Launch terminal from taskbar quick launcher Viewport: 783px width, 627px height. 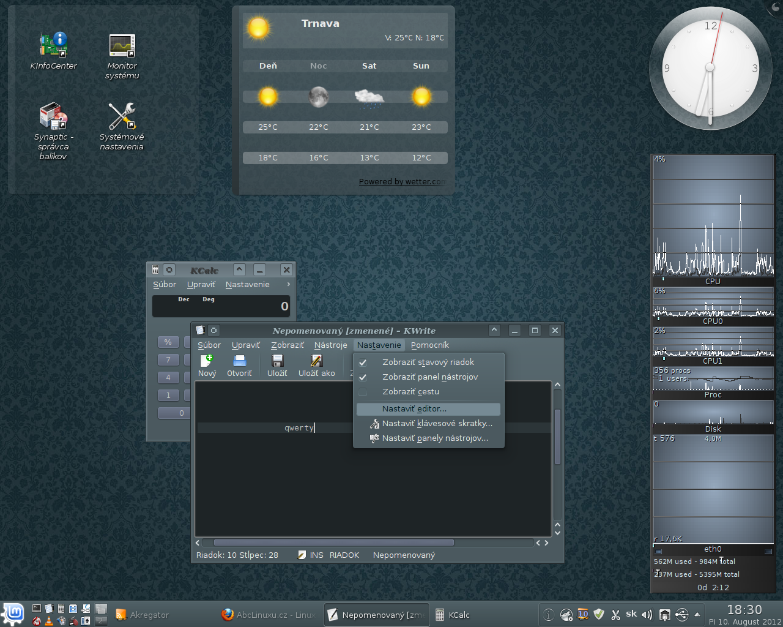click(37, 608)
